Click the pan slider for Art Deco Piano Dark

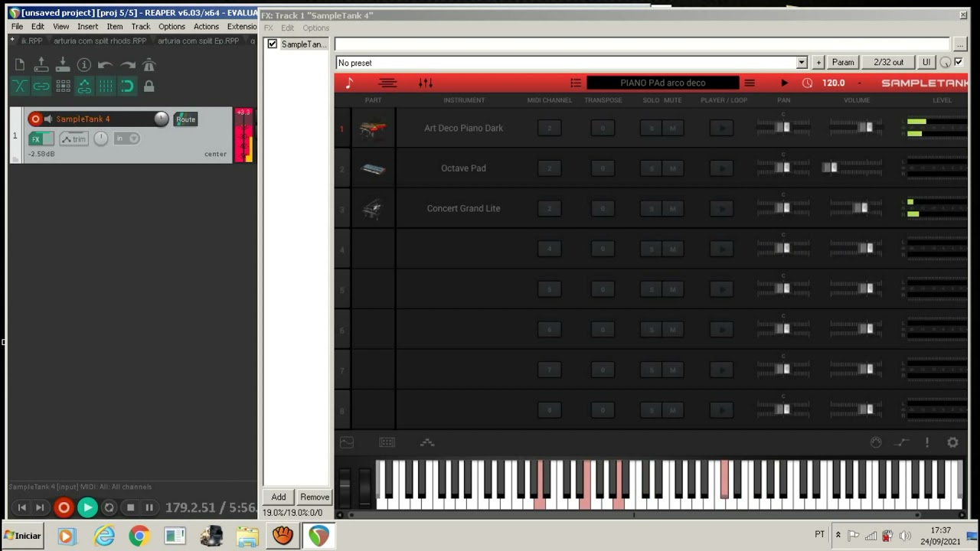point(782,127)
